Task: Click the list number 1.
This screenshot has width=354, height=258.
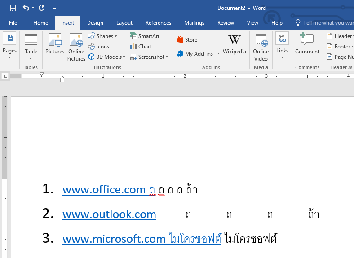Action: pos(48,189)
